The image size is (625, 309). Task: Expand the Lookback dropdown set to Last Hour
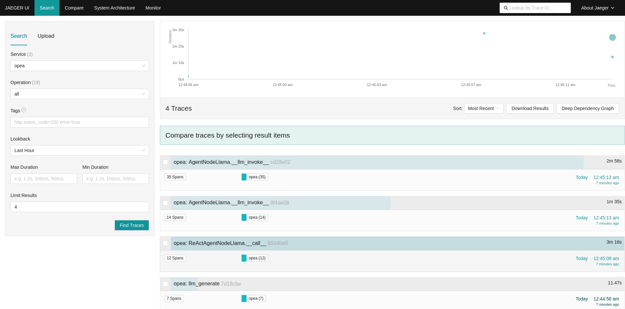(80, 150)
